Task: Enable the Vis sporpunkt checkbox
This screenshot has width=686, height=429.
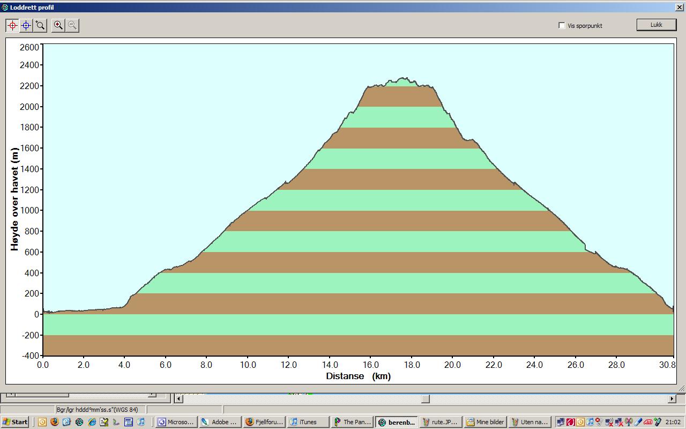Action: point(562,25)
